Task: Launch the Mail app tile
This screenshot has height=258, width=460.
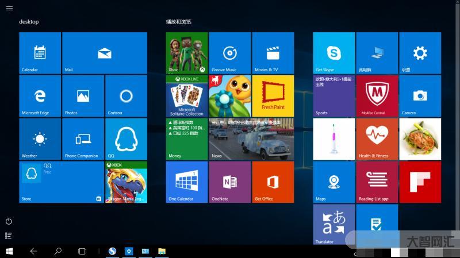Action: (x=104, y=53)
